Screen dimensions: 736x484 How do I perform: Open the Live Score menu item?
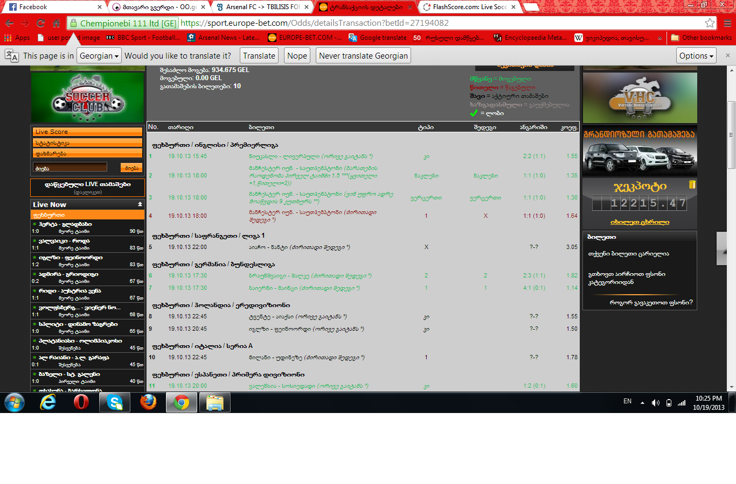87,132
